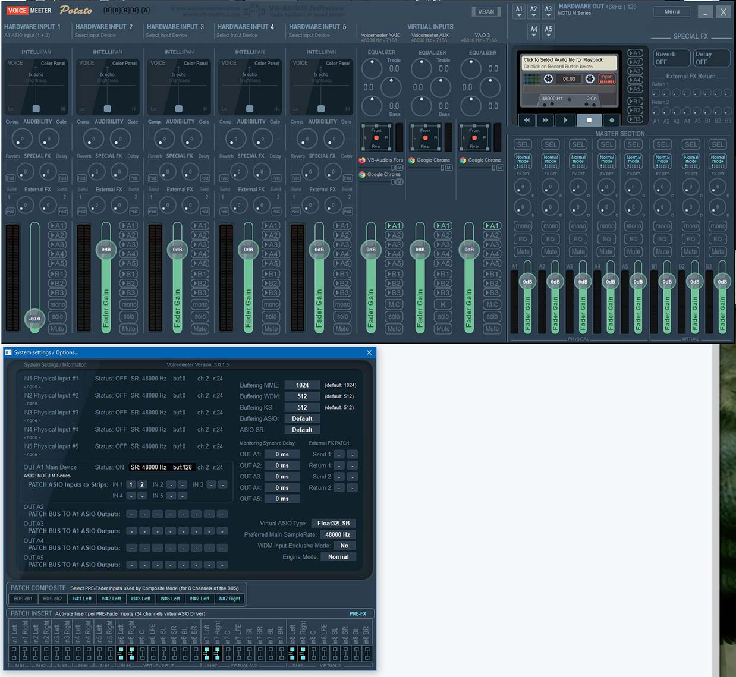Activate patch insert for in6 LFE
736x677 pixels.
pos(153,653)
